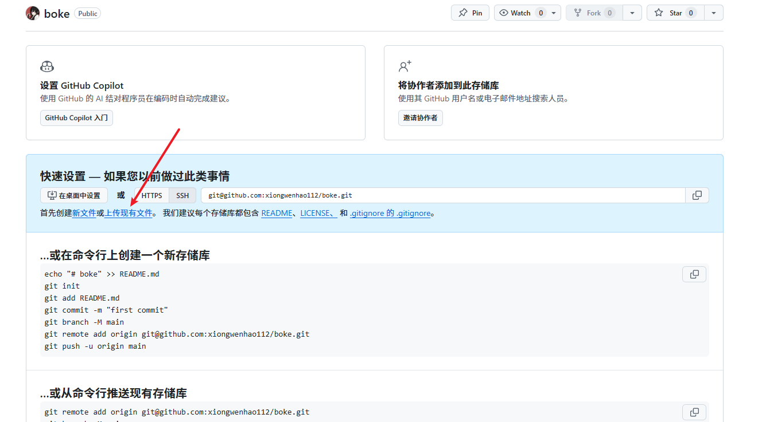This screenshot has height=422, width=766.
Task: Focus the repository clone URL field
Action: (x=443, y=195)
